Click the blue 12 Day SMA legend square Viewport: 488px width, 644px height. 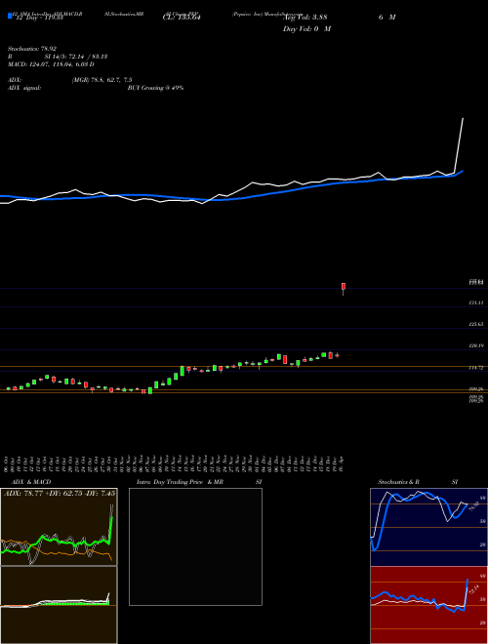(x=10, y=17)
